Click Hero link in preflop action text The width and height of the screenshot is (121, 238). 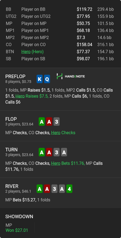coord(20,96)
